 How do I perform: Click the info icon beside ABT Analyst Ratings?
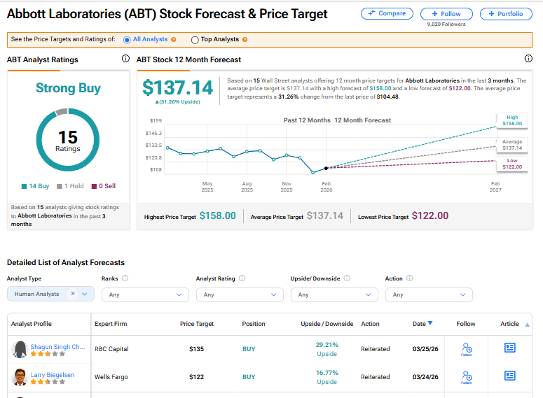(x=125, y=59)
